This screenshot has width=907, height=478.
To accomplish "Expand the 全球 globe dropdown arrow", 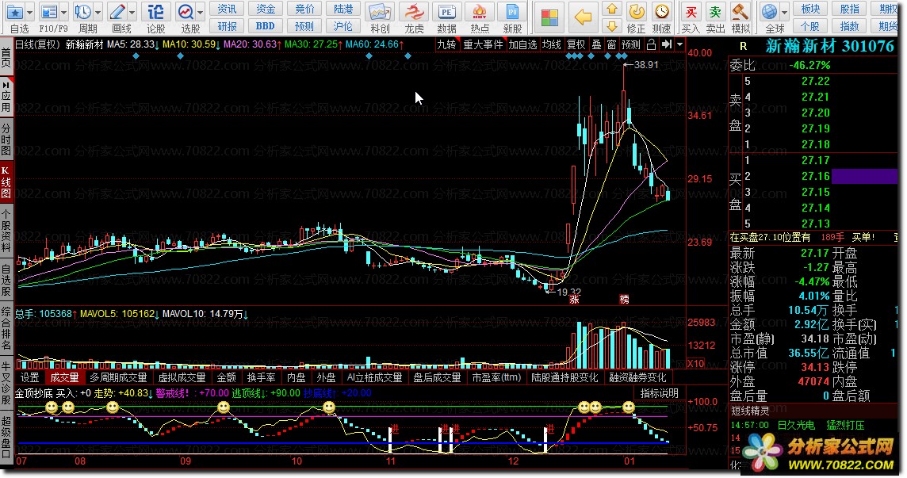I will point(784,12).
